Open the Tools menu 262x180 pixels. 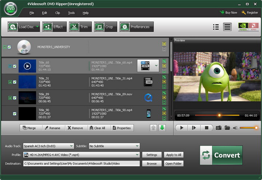click(x=71, y=13)
